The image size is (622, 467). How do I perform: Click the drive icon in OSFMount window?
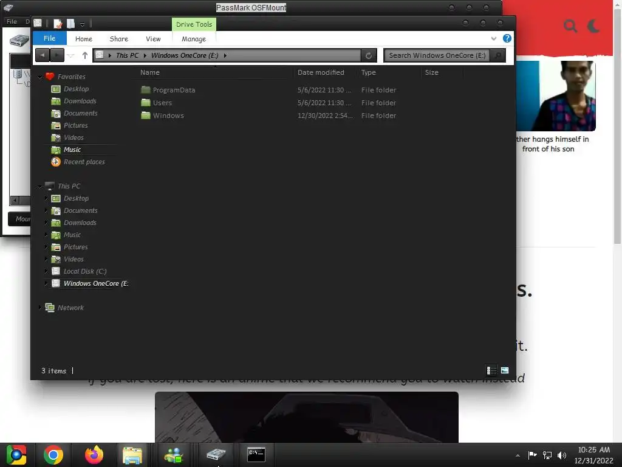(x=19, y=41)
